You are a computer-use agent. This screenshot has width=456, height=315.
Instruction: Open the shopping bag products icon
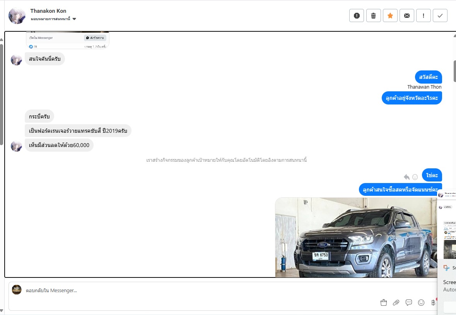pyautogui.click(x=384, y=303)
